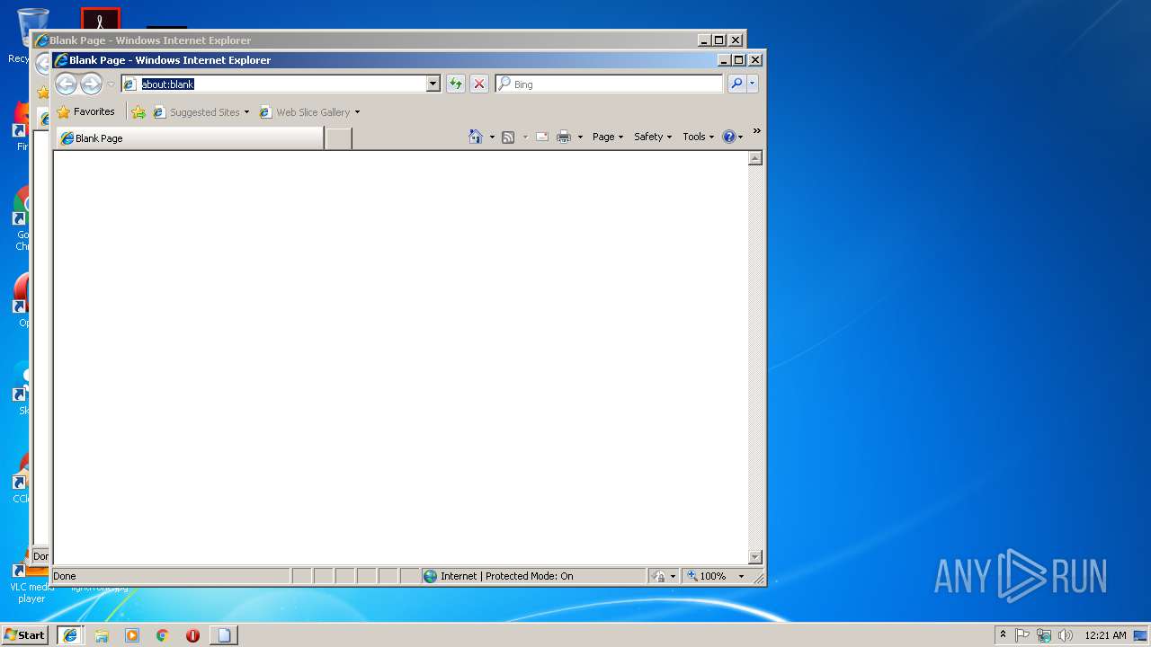Click Internet Protected Mode status text
Image resolution: width=1151 pixels, height=647 pixels.
pyautogui.click(x=506, y=576)
